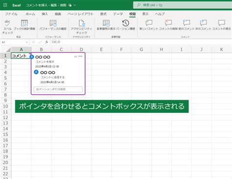Switch to the データ (Data) tab
This screenshot has height=179, width=232.
coord(118,14)
